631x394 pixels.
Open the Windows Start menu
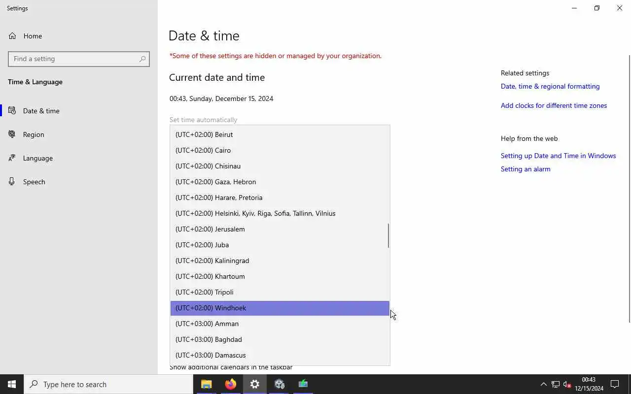click(12, 384)
